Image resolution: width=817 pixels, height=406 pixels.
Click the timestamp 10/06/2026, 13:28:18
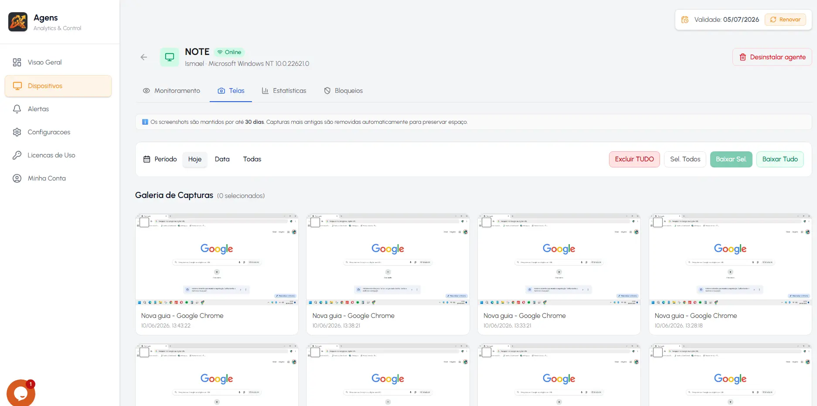(x=679, y=326)
